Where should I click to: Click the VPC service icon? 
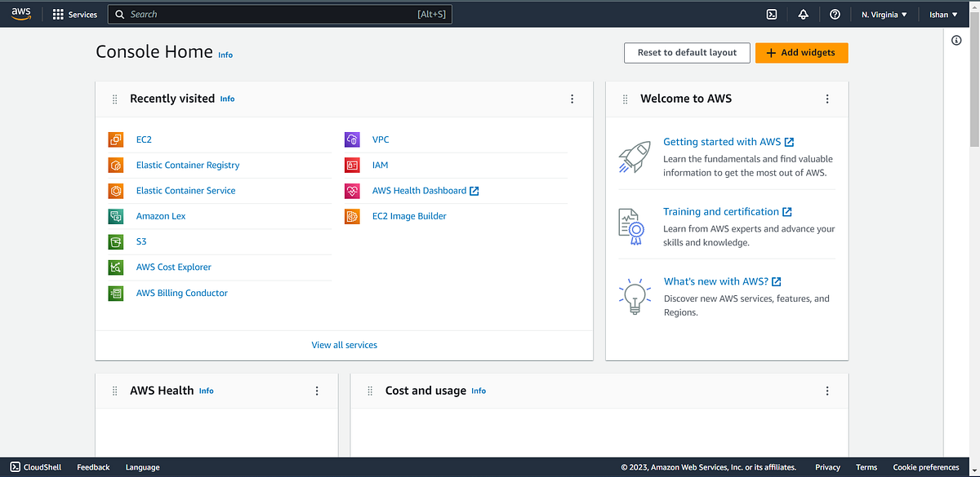[x=352, y=139]
